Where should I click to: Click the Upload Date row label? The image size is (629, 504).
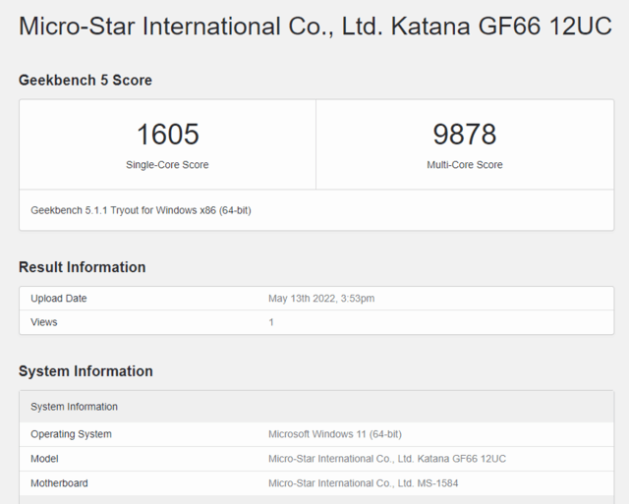click(x=59, y=299)
